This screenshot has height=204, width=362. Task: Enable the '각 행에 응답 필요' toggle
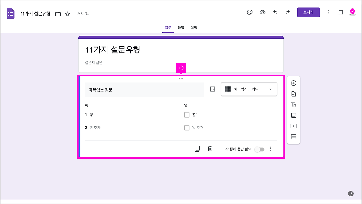tap(259, 149)
